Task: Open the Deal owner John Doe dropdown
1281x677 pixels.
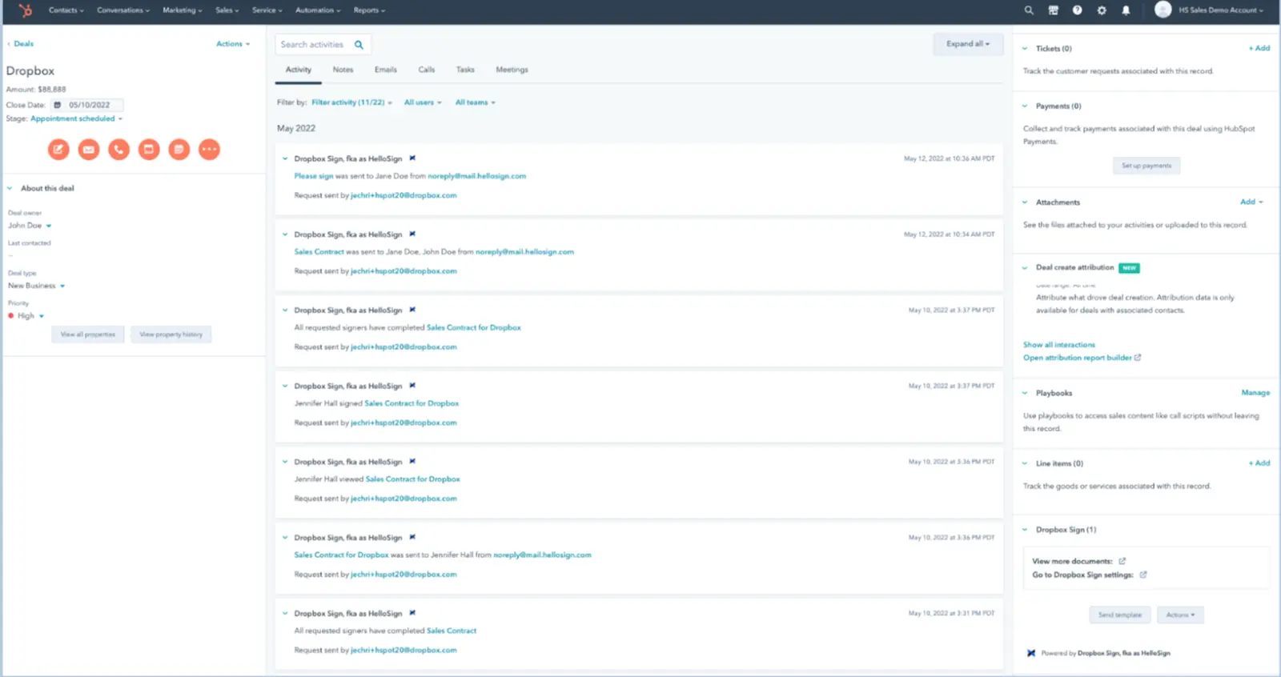Action: click(x=30, y=226)
